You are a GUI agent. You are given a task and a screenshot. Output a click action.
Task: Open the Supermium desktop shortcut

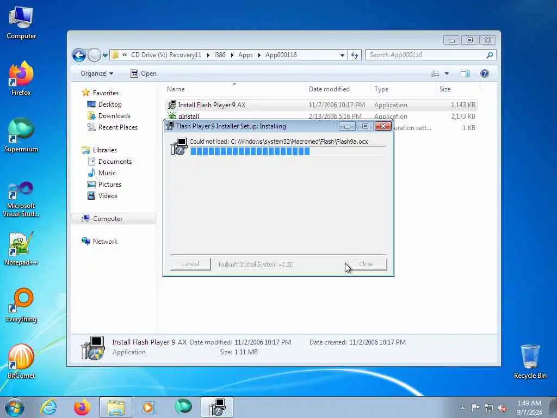[x=21, y=136]
